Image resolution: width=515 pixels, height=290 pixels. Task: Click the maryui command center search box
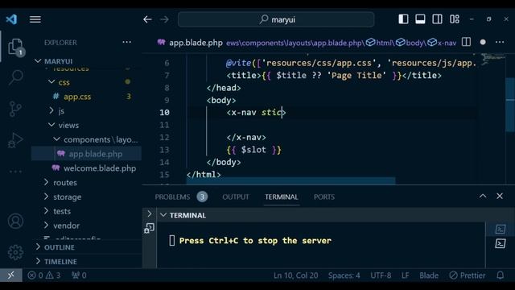point(276,19)
